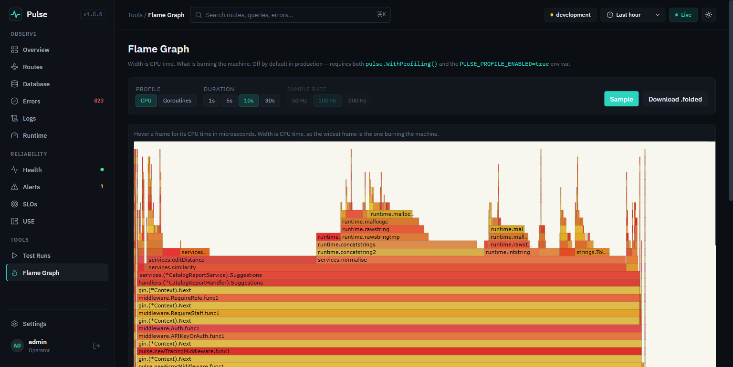733x367 pixels.
Task: Click the Routes sidebar icon
Action: 14,67
